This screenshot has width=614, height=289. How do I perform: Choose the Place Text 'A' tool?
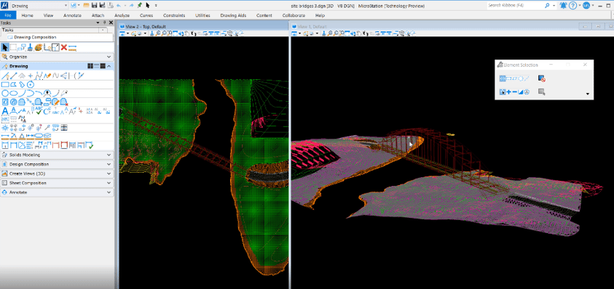click(x=5, y=111)
